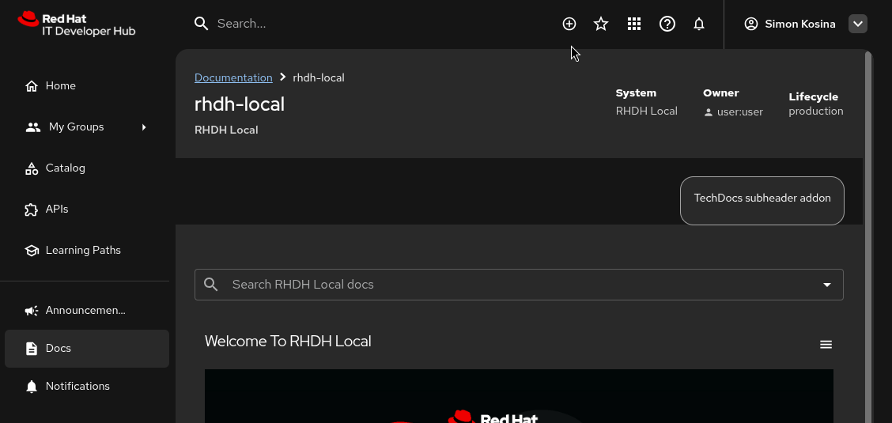Expand the My Groups submenu arrow
Image resolution: width=892 pixels, height=423 pixels.
pos(144,127)
